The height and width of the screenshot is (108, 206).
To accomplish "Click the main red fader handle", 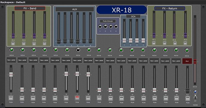I will (x=195, y=61).
